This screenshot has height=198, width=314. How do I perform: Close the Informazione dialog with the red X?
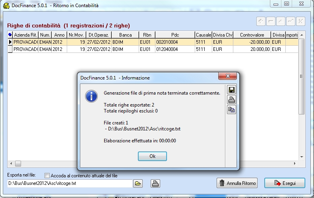[x=227, y=76]
